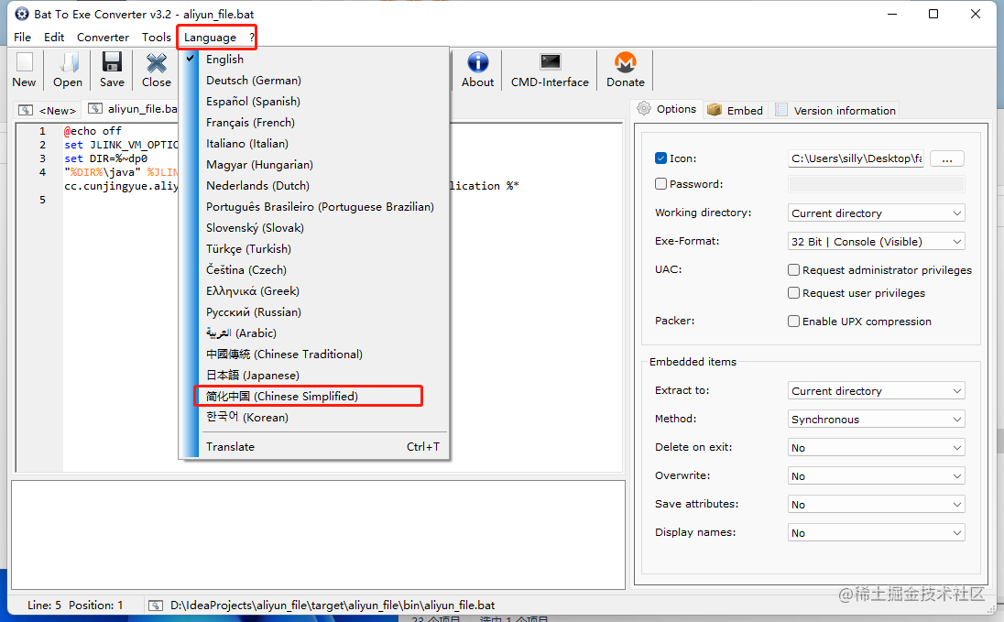Select 简体中文 (Chinese Simplified) language
1004x622 pixels.
click(x=308, y=396)
